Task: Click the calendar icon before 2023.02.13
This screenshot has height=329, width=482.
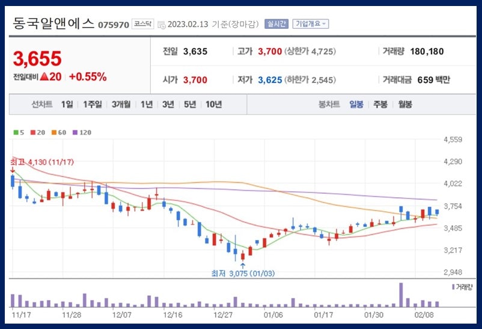Action: click(162, 25)
